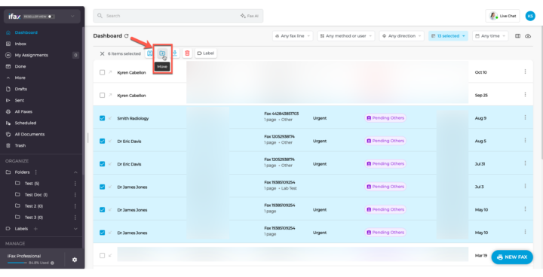Toggle the Reseller View switch
The height and width of the screenshot is (277, 543).
click(51, 17)
